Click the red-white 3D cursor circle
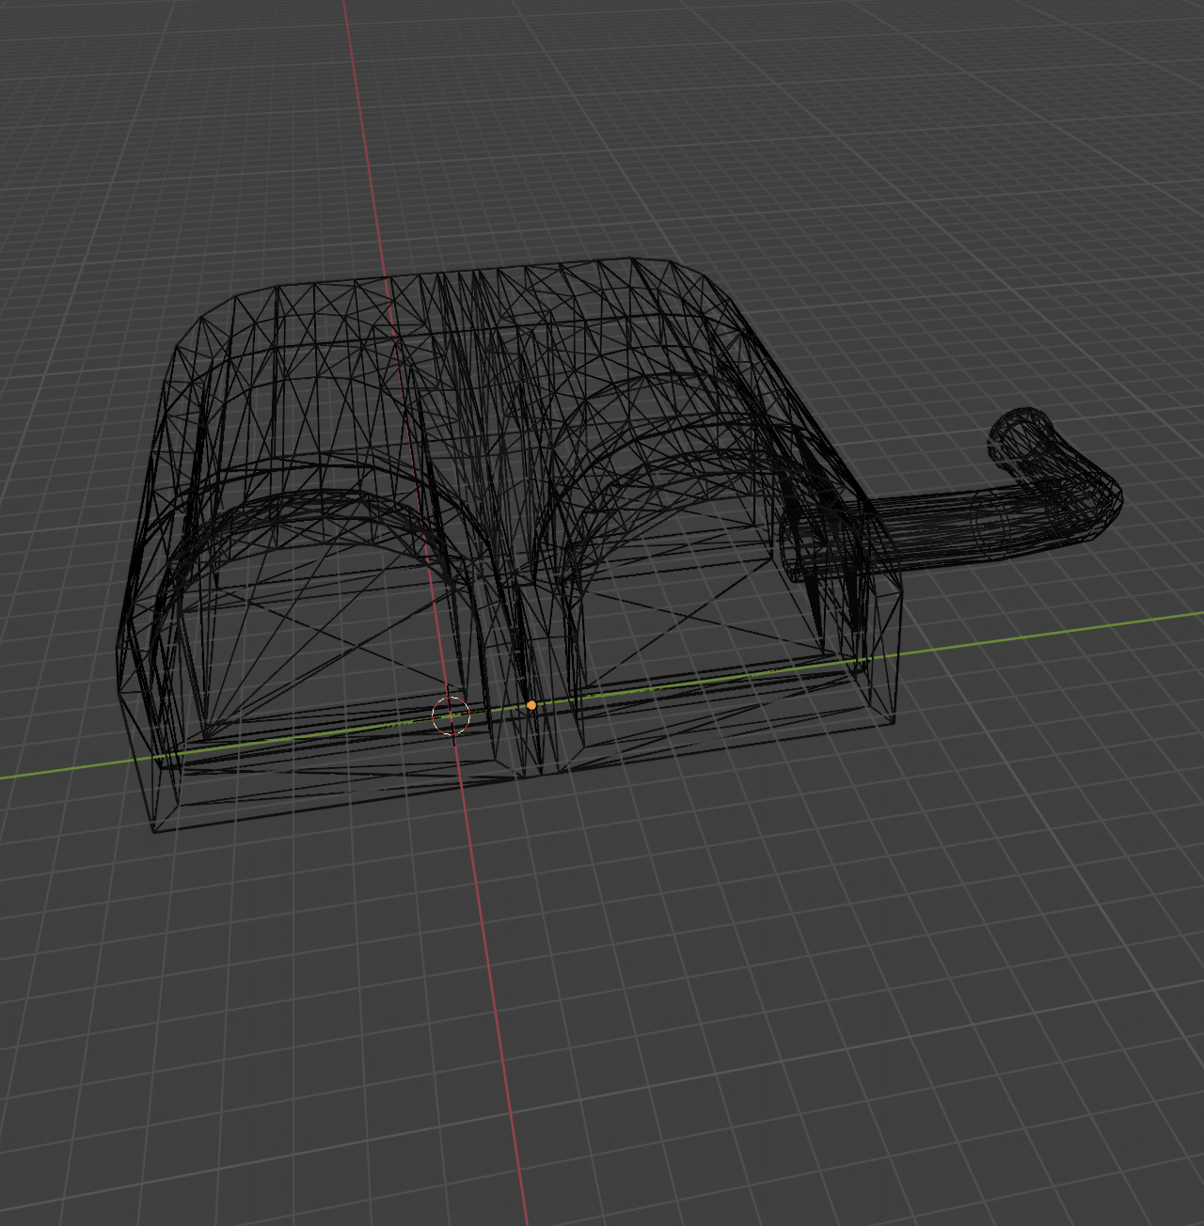Image resolution: width=1204 pixels, height=1226 pixels. pos(451,716)
